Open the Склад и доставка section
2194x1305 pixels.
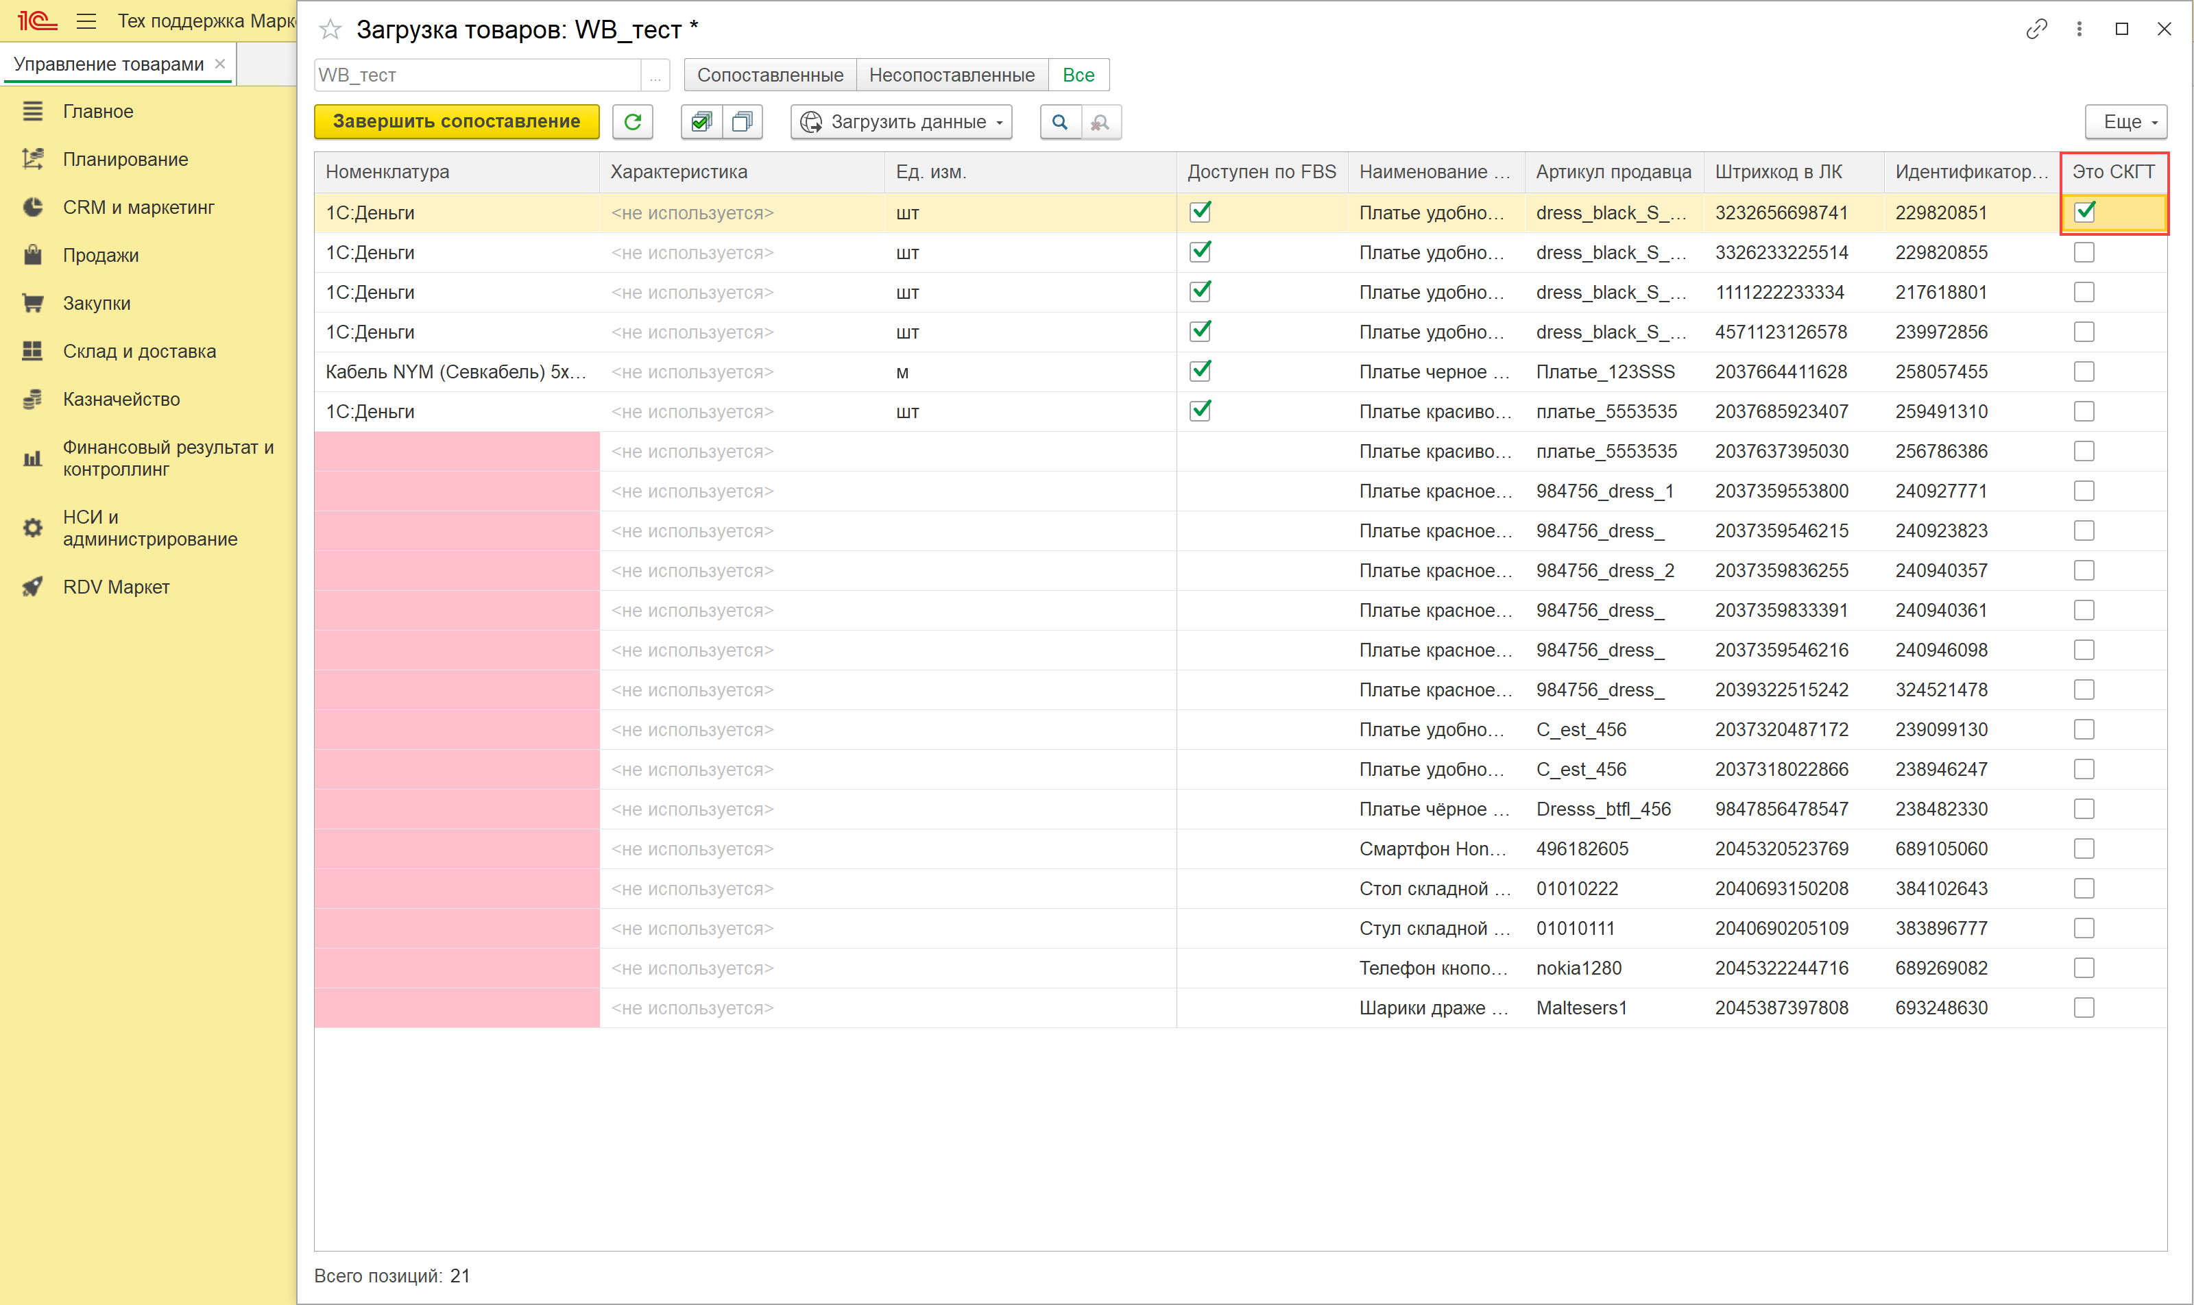pyautogui.click(x=139, y=351)
